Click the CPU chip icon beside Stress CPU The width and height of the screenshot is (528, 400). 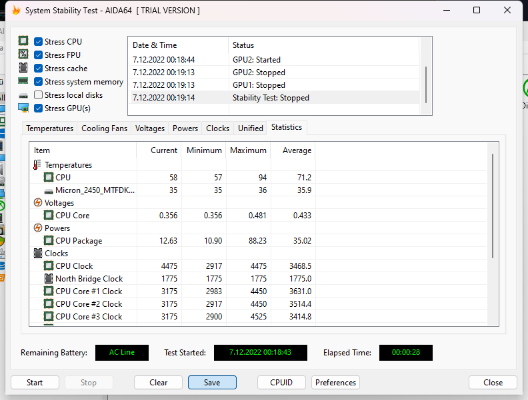pos(23,41)
